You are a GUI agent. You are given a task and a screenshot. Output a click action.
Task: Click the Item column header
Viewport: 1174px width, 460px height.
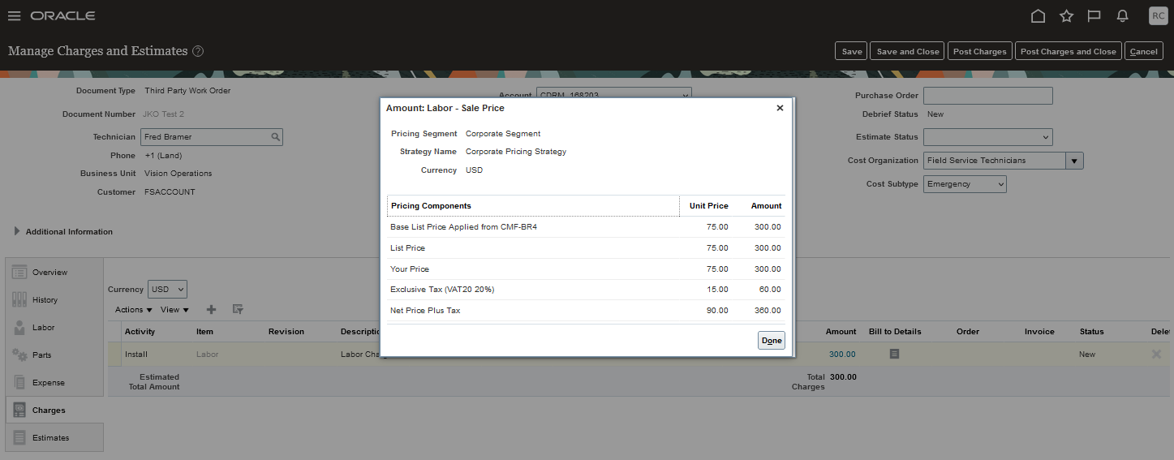[204, 331]
